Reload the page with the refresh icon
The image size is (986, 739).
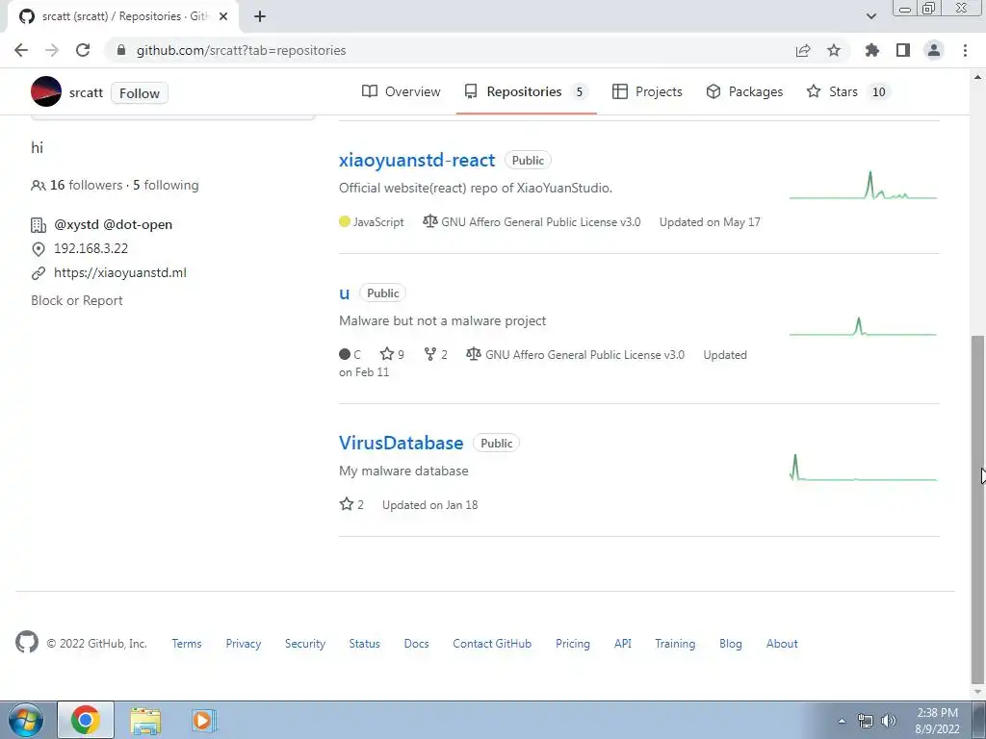83,50
